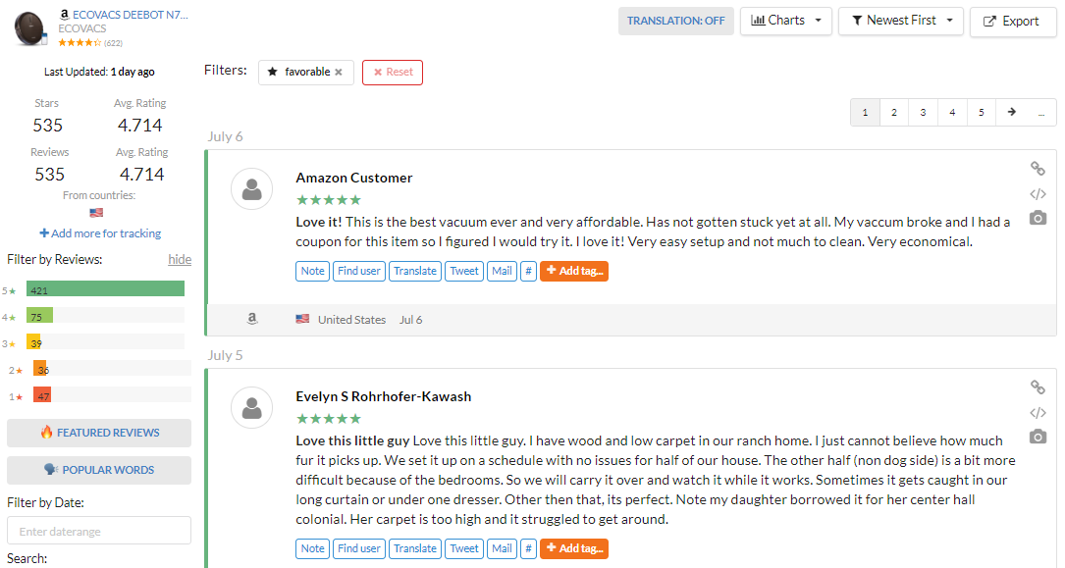Click the hashtag button on first review

pyautogui.click(x=528, y=271)
